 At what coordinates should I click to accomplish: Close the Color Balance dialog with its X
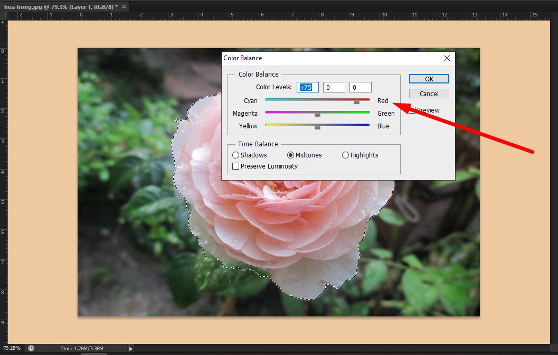(447, 58)
